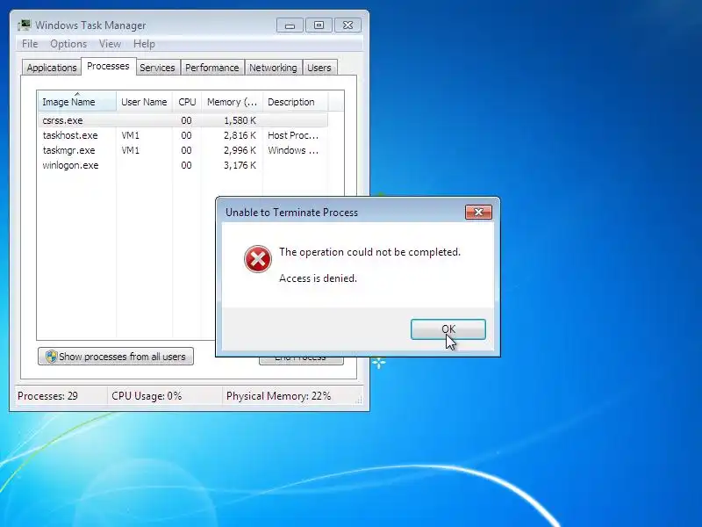Image resolution: width=702 pixels, height=527 pixels.
Task: Click VM1 user name for taskhost.exe
Action: click(130, 135)
